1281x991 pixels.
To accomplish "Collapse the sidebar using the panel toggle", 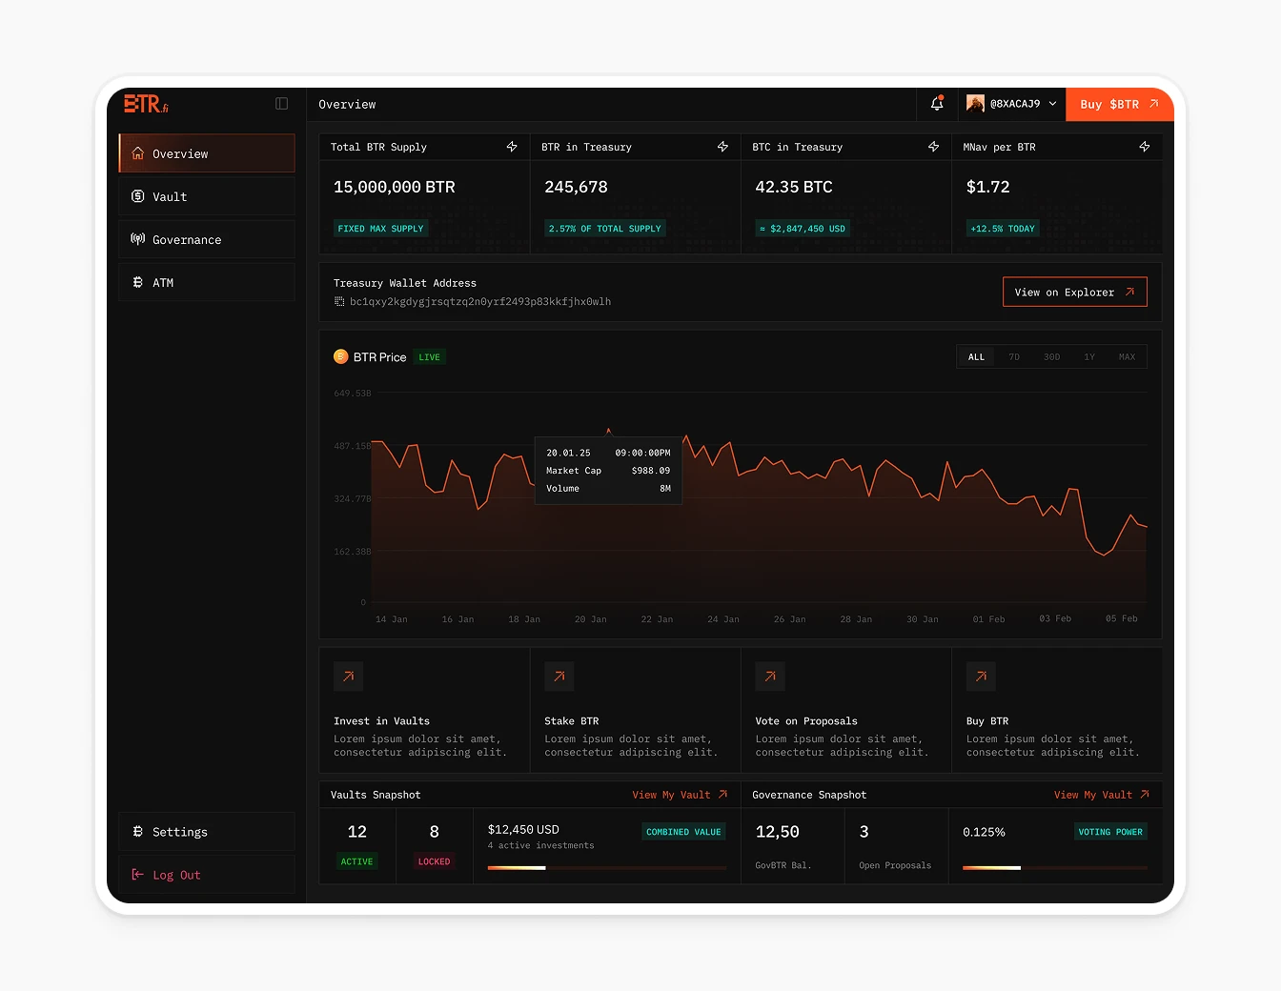I will [281, 103].
